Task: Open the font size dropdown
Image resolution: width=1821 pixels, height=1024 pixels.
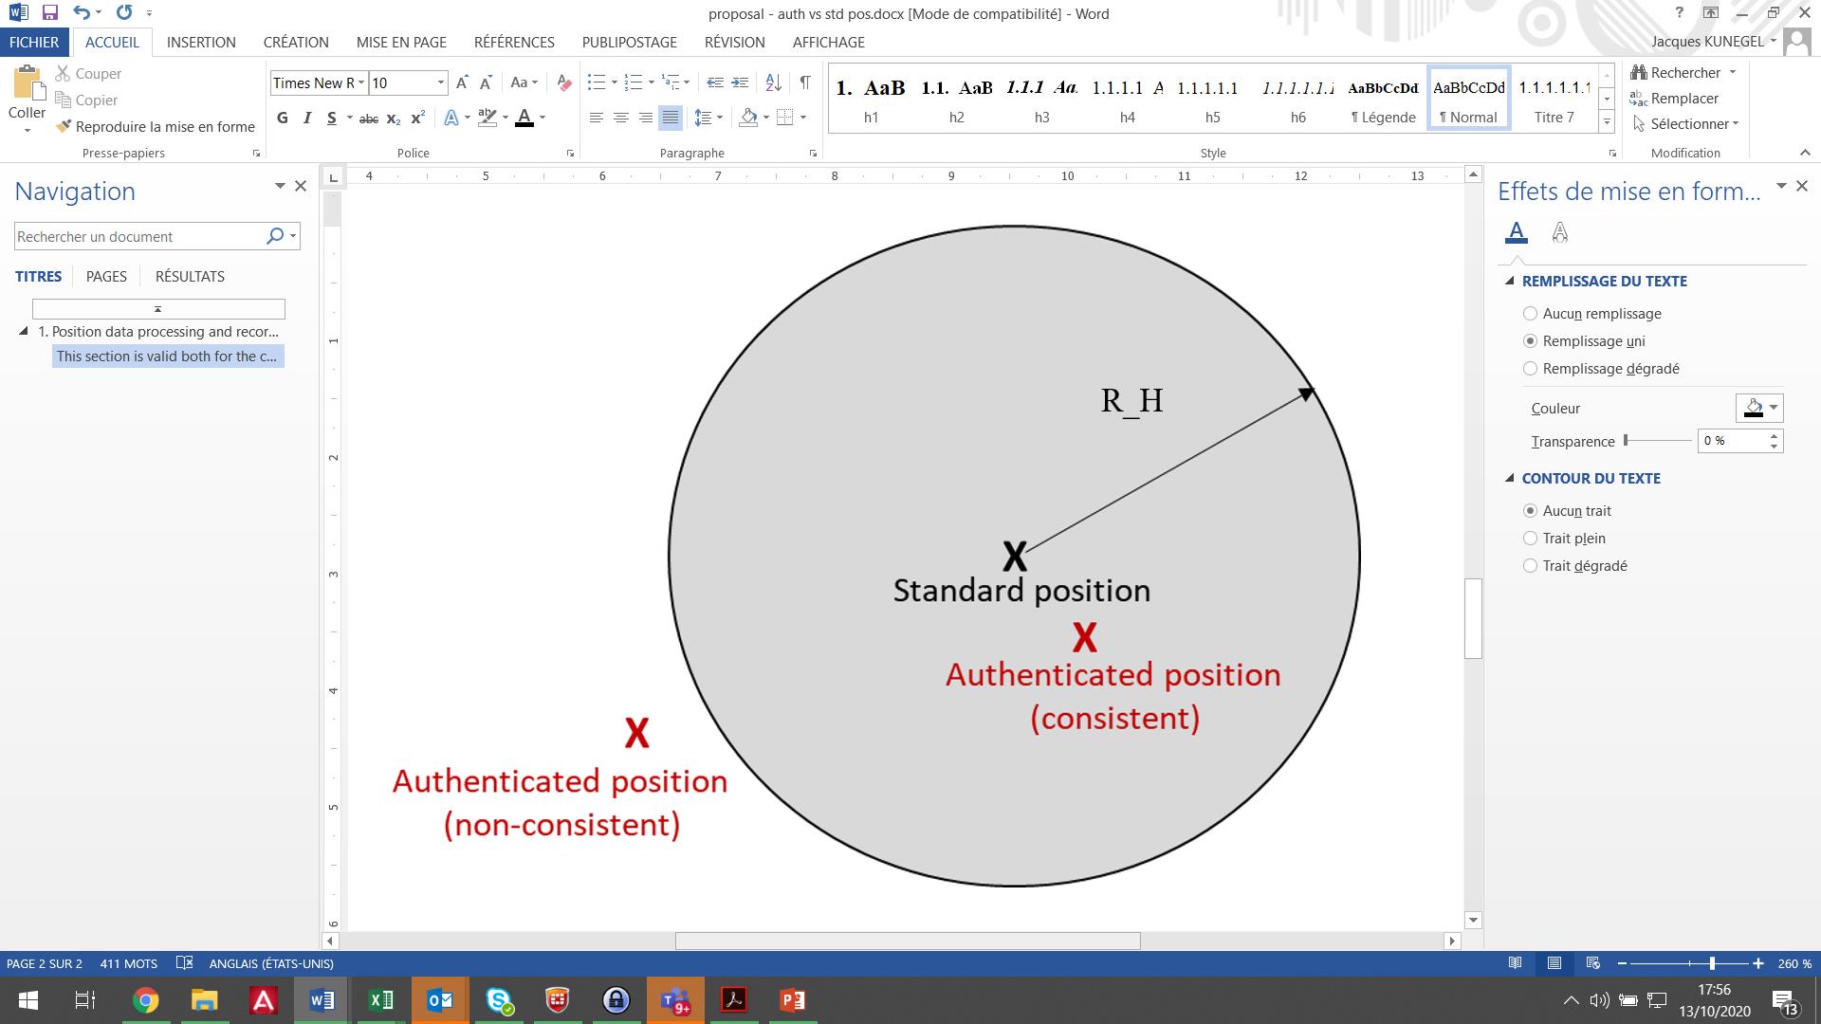Action: click(440, 83)
